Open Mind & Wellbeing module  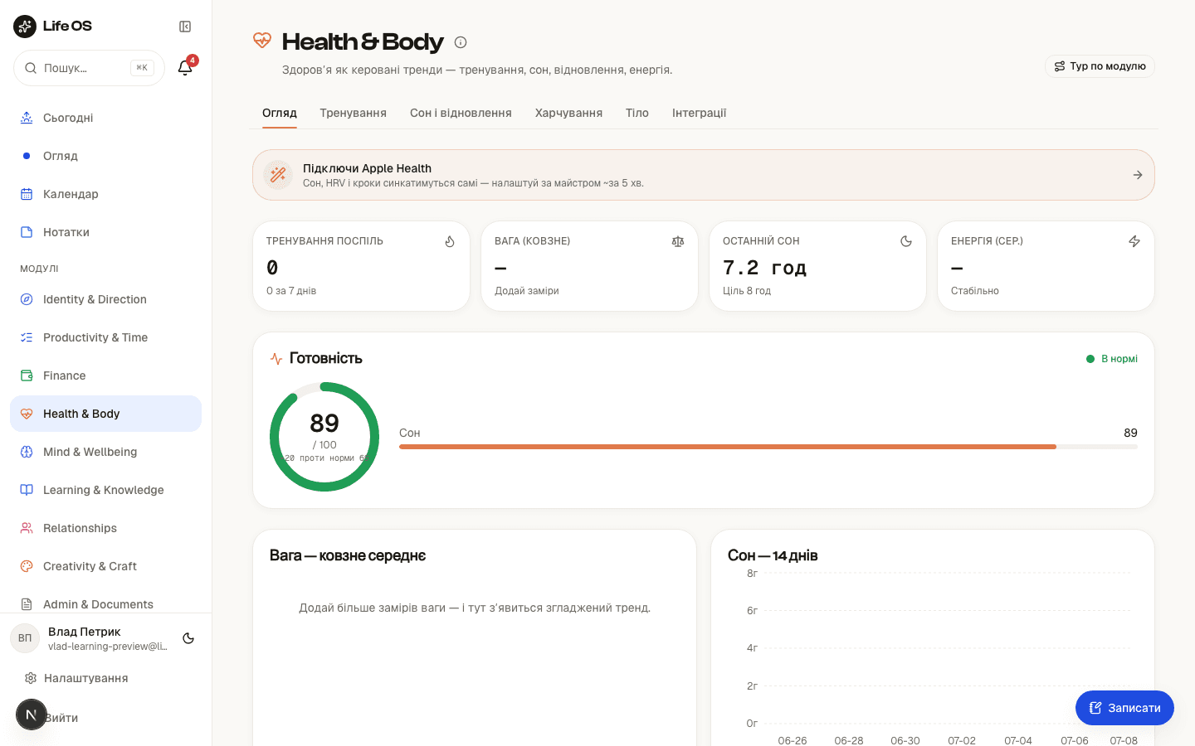[x=105, y=452]
